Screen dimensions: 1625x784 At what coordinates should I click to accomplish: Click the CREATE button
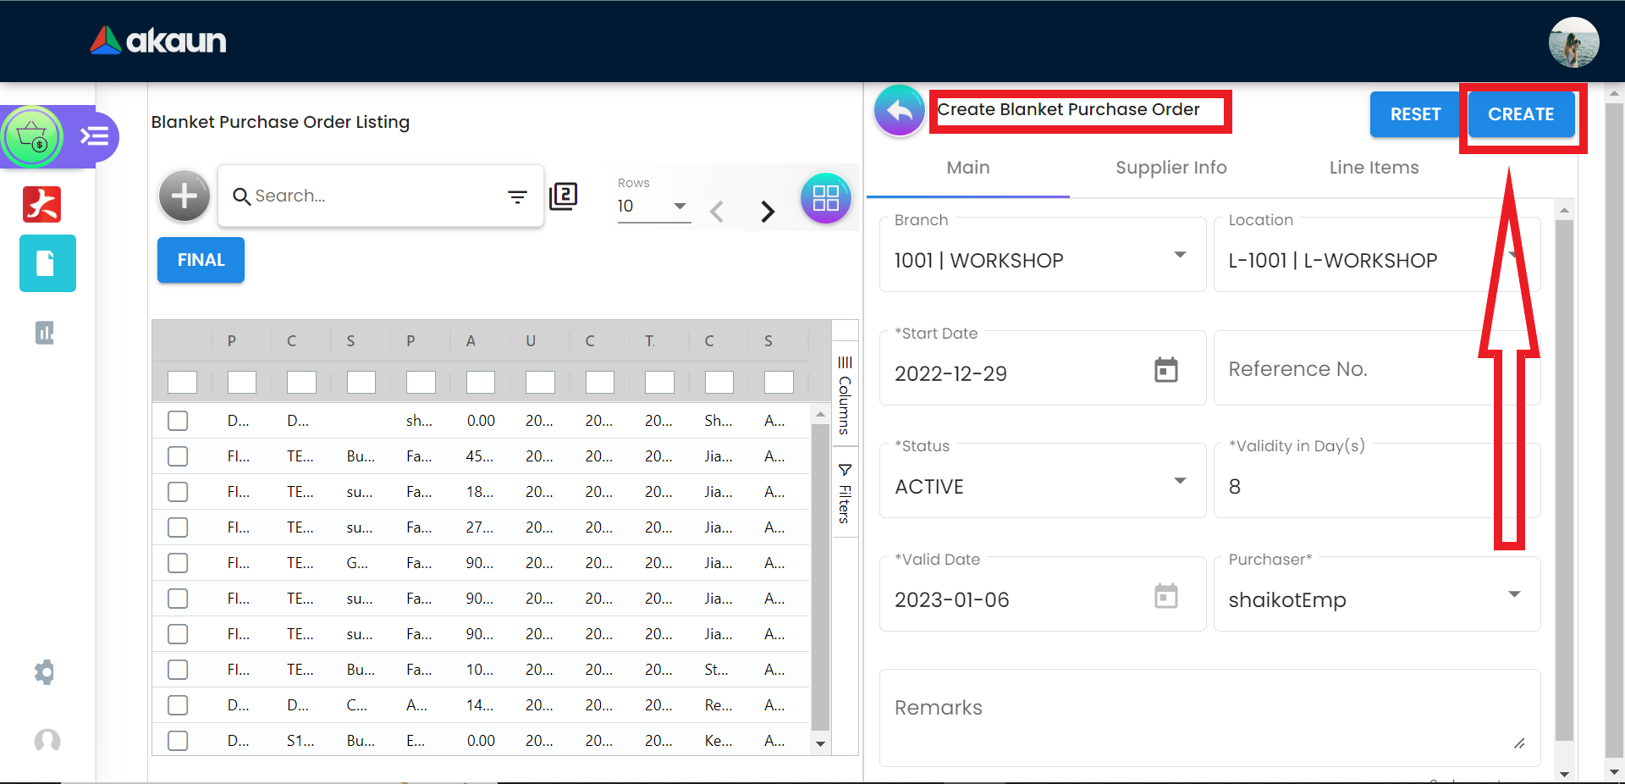(1520, 114)
